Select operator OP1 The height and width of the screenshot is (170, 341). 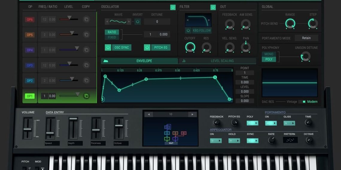[30, 96]
